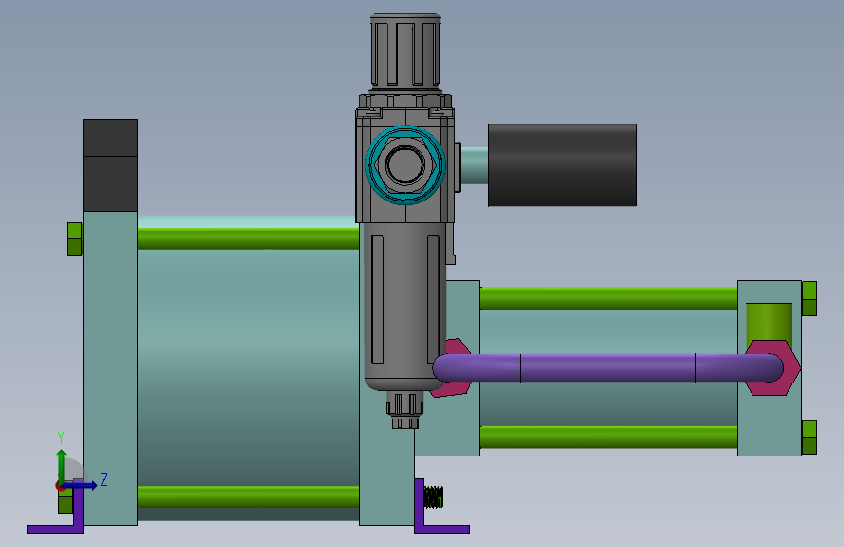
Task: Select the green nut on the left end plate
Action: coord(75,239)
